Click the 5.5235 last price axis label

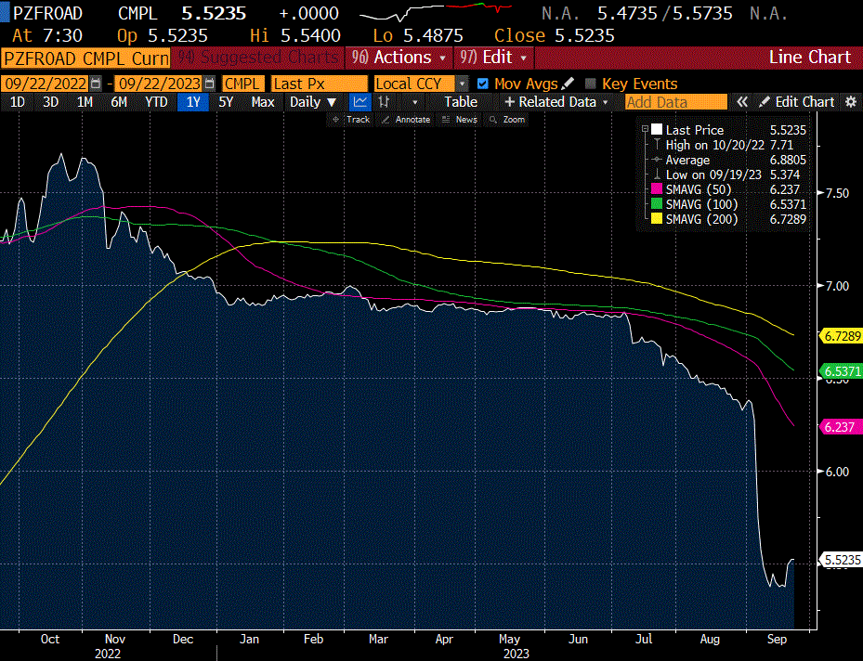(842, 560)
